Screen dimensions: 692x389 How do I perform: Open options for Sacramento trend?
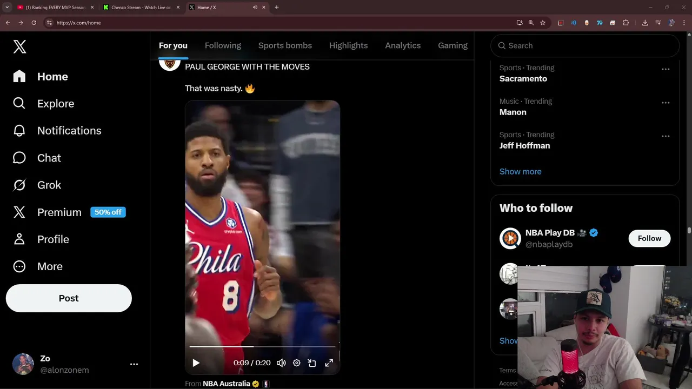(x=666, y=69)
